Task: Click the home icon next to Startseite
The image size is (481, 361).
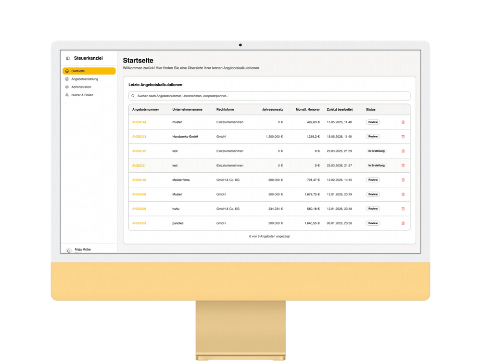Action: 67,71
